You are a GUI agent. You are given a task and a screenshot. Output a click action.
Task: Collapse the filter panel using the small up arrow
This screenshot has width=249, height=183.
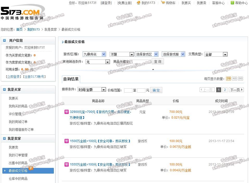click(153, 69)
